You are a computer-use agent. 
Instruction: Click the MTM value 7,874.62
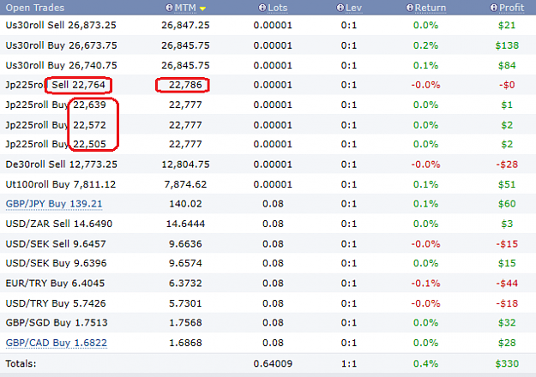point(185,184)
